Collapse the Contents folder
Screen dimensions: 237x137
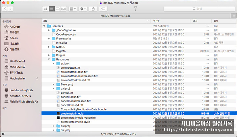click(x=44, y=26)
